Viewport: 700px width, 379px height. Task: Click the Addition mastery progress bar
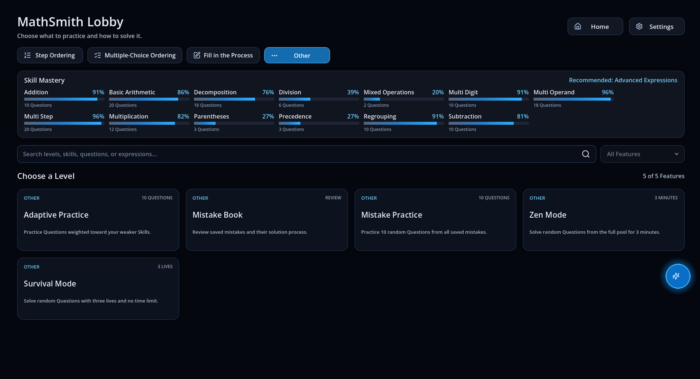[x=64, y=99]
